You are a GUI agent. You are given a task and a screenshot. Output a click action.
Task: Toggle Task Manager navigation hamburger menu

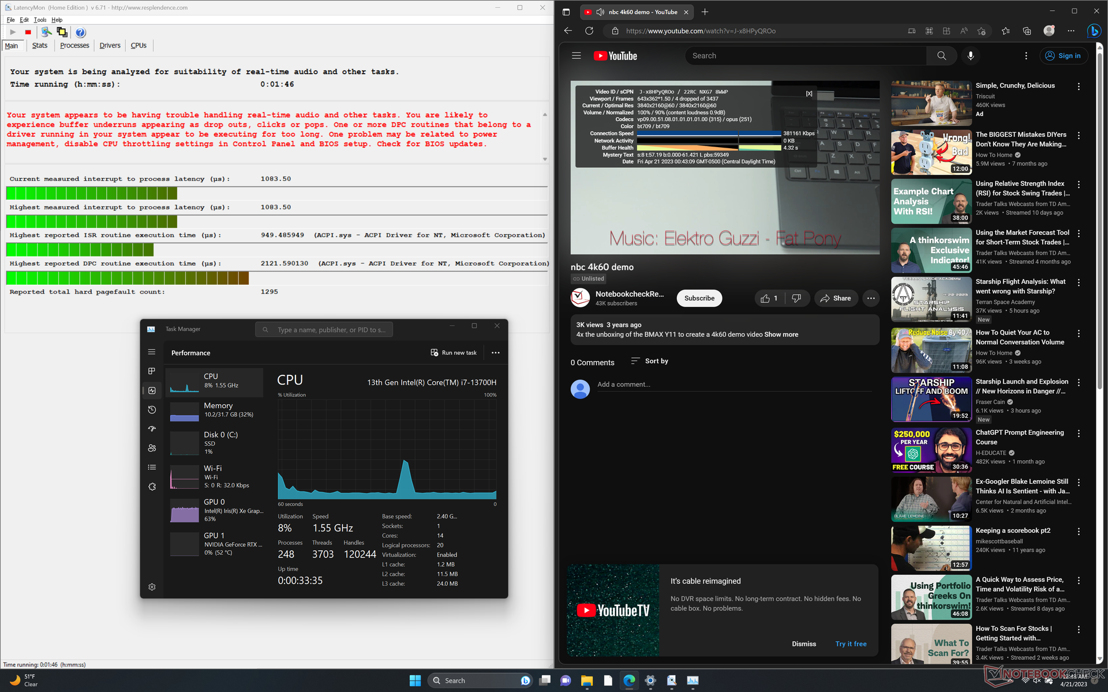click(x=152, y=352)
